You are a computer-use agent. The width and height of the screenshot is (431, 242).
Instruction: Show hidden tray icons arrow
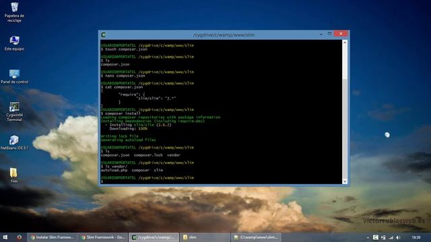[368, 237]
